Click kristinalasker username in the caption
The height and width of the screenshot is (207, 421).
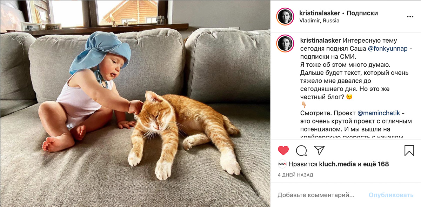(x=320, y=41)
